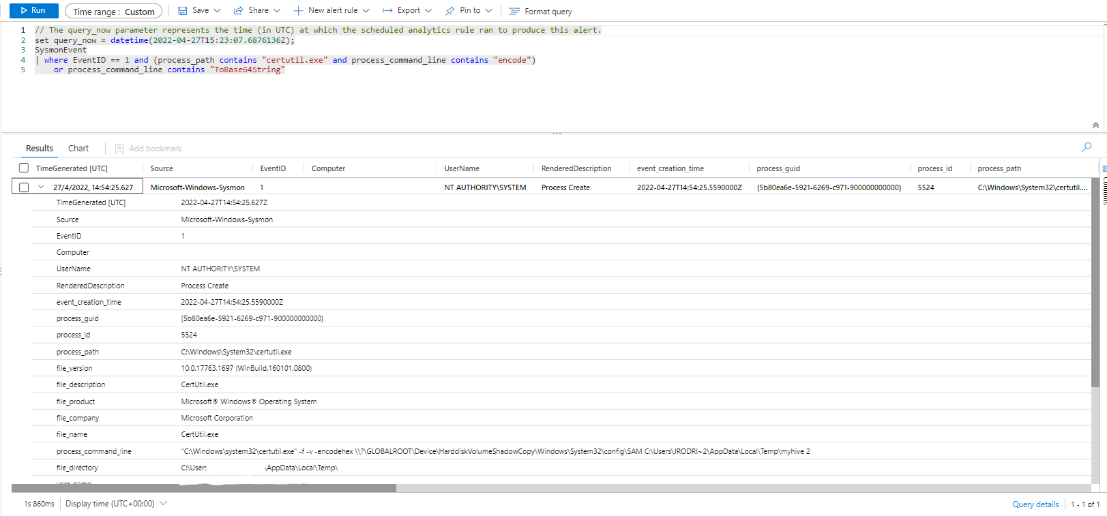Open the results search magnifier icon
This screenshot has width=1107, height=516.
1087,147
